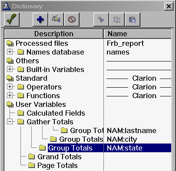The height and width of the screenshot is (171, 176).
Task: Click the Page Totals folder icon
Action: (32, 165)
